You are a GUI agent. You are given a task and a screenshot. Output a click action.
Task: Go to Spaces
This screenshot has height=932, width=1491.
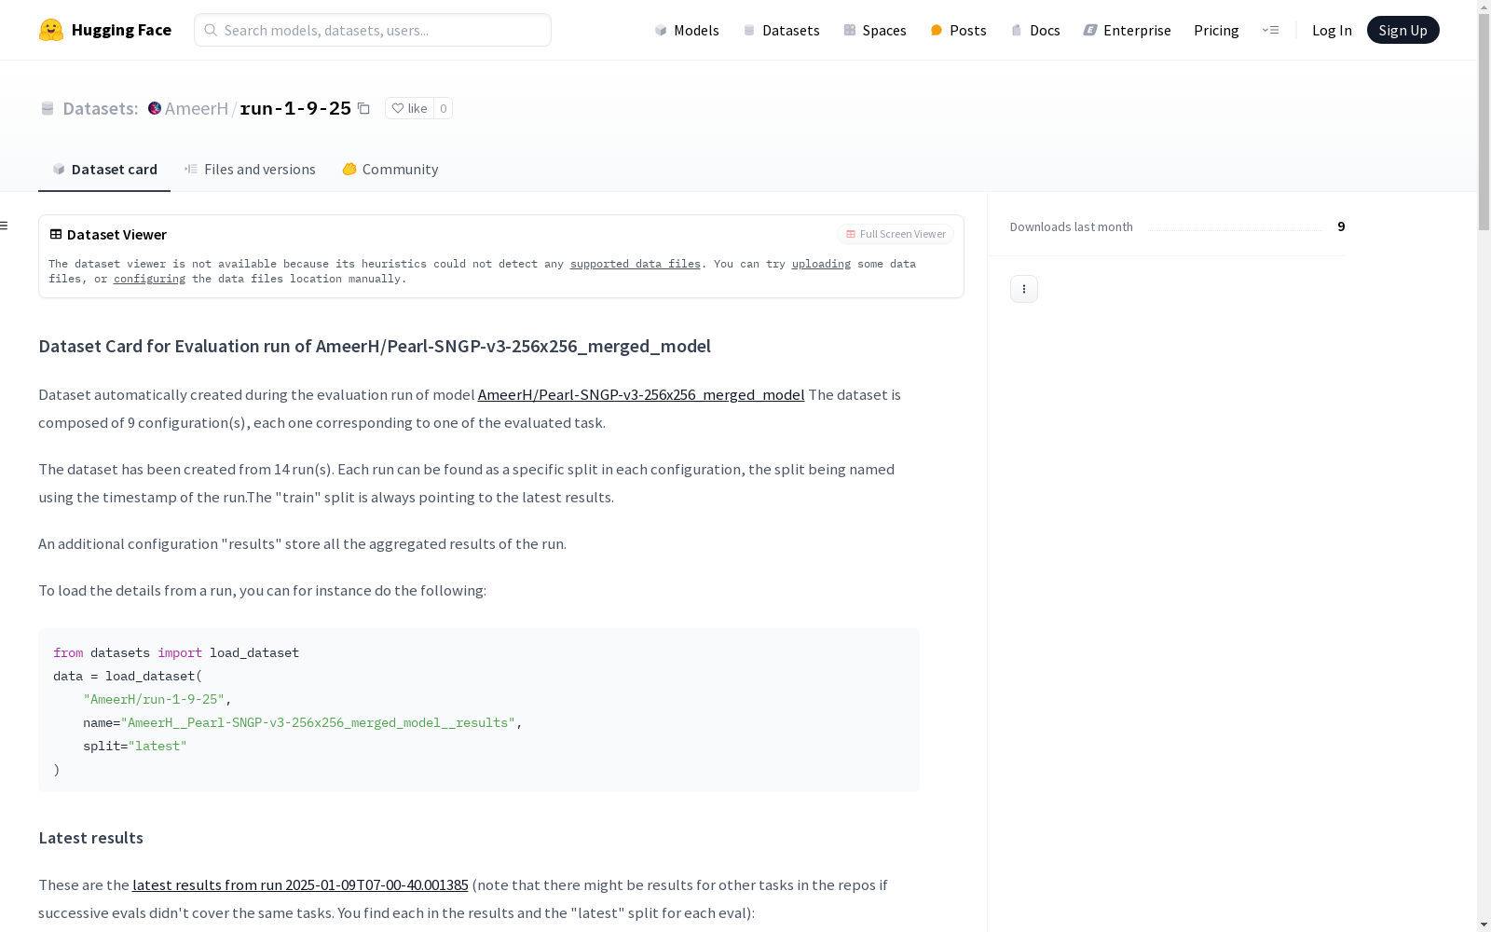(875, 30)
